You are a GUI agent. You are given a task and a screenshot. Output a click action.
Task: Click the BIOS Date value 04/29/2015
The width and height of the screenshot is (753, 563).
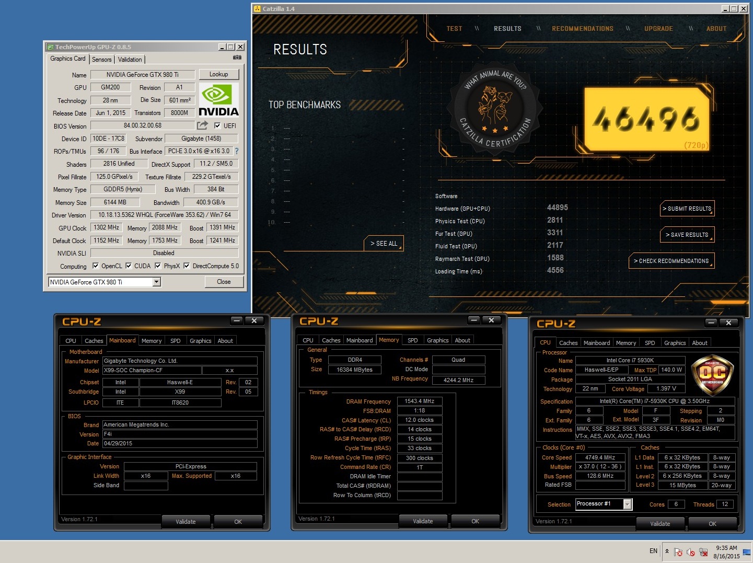[x=180, y=443]
